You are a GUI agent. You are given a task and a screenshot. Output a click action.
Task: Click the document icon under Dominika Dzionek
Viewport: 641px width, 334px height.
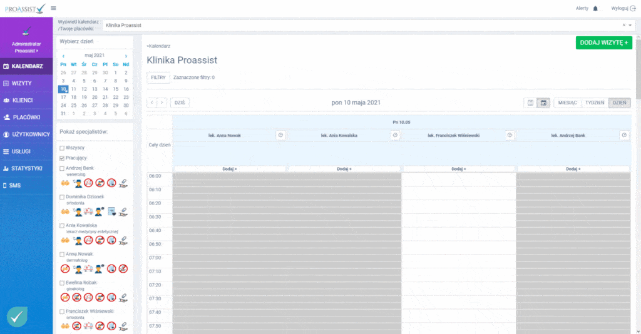point(111,211)
